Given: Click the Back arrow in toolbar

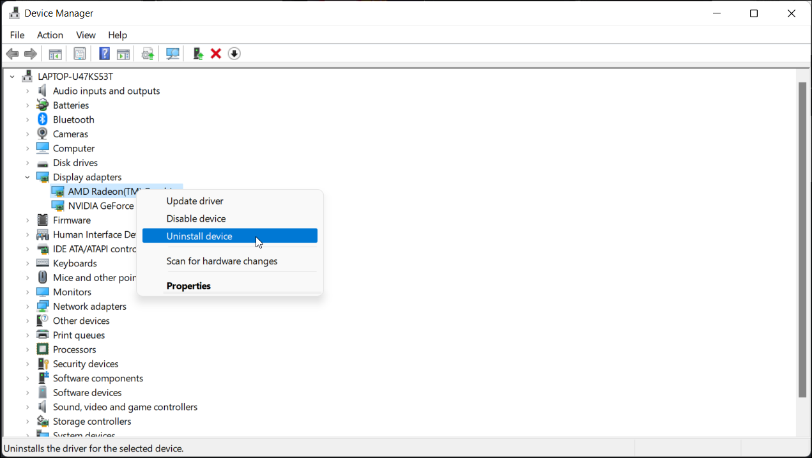Looking at the screenshot, I should point(12,54).
